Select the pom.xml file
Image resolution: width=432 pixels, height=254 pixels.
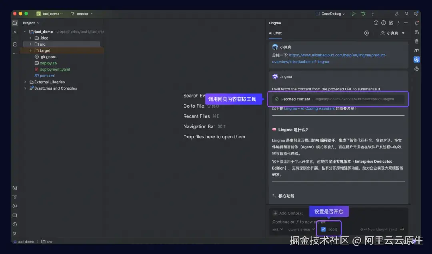click(x=45, y=76)
